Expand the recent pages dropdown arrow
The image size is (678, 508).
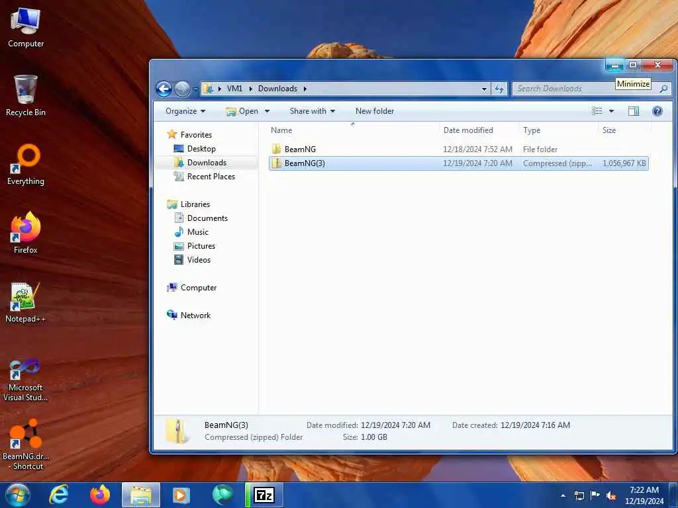pyautogui.click(x=195, y=89)
